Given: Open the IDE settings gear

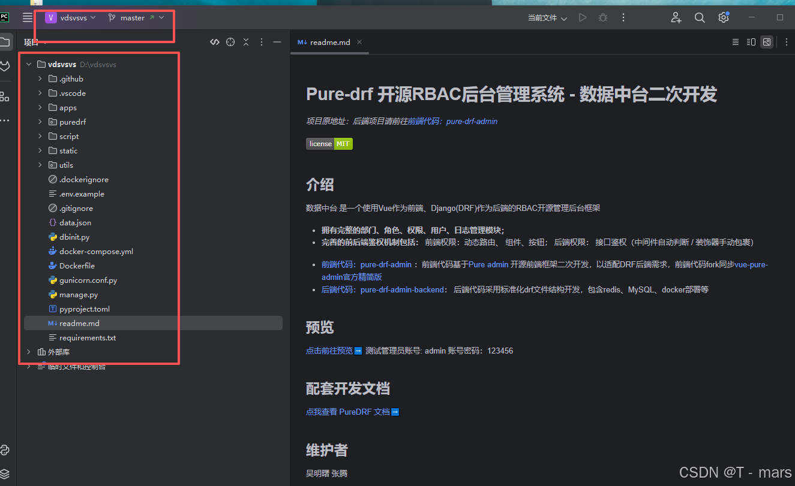Looking at the screenshot, I should (x=723, y=18).
